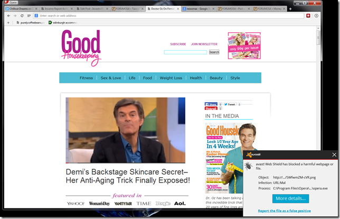Close the avast Web Shield popup
This screenshot has height=219, width=340.
(334, 154)
